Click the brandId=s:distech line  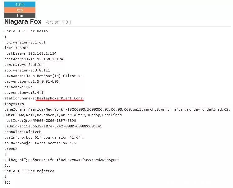coord(23,132)
